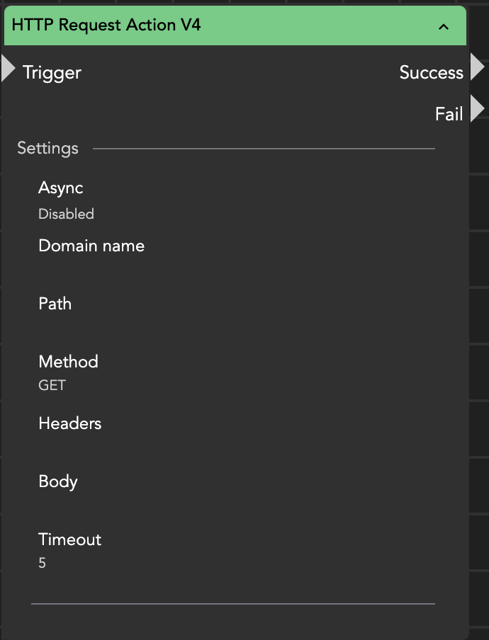Toggle the Async Disabled value
The height and width of the screenshot is (640, 489).
click(66, 214)
